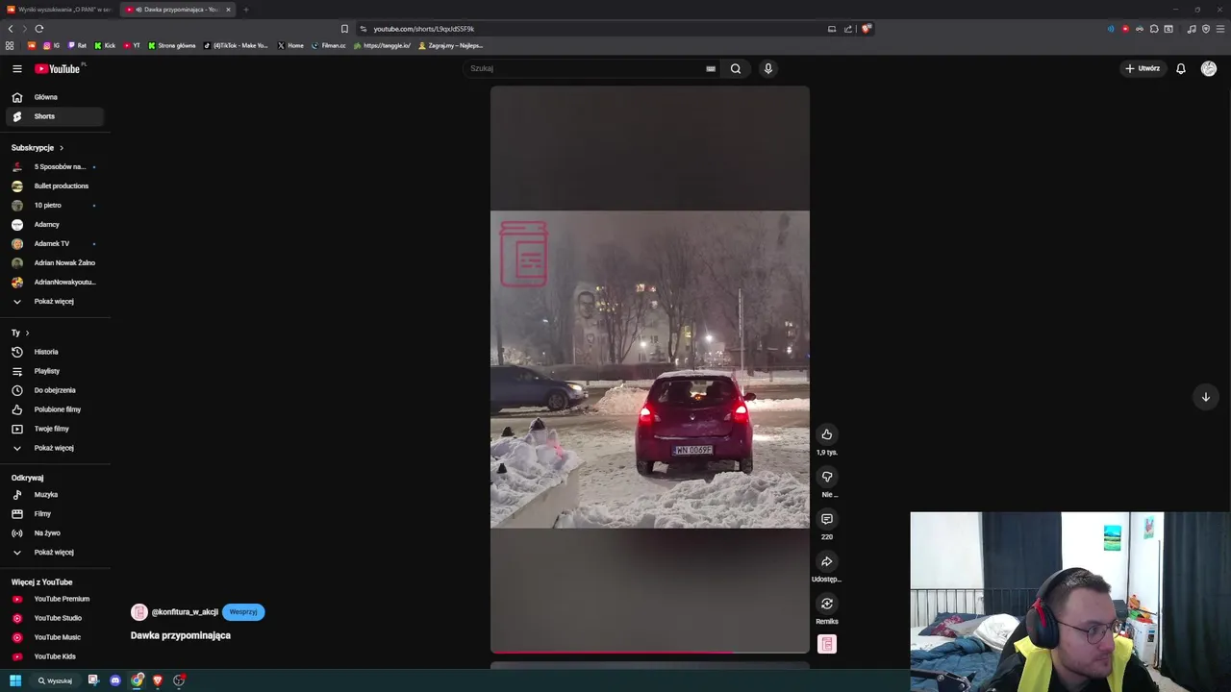Open Muzyka under Odkrywaj
This screenshot has width=1231, height=692.
[55, 494]
